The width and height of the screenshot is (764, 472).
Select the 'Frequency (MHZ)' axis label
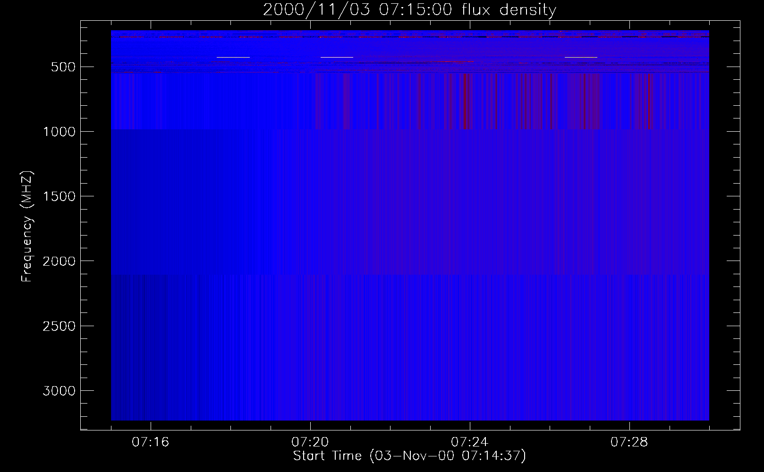click(27, 226)
